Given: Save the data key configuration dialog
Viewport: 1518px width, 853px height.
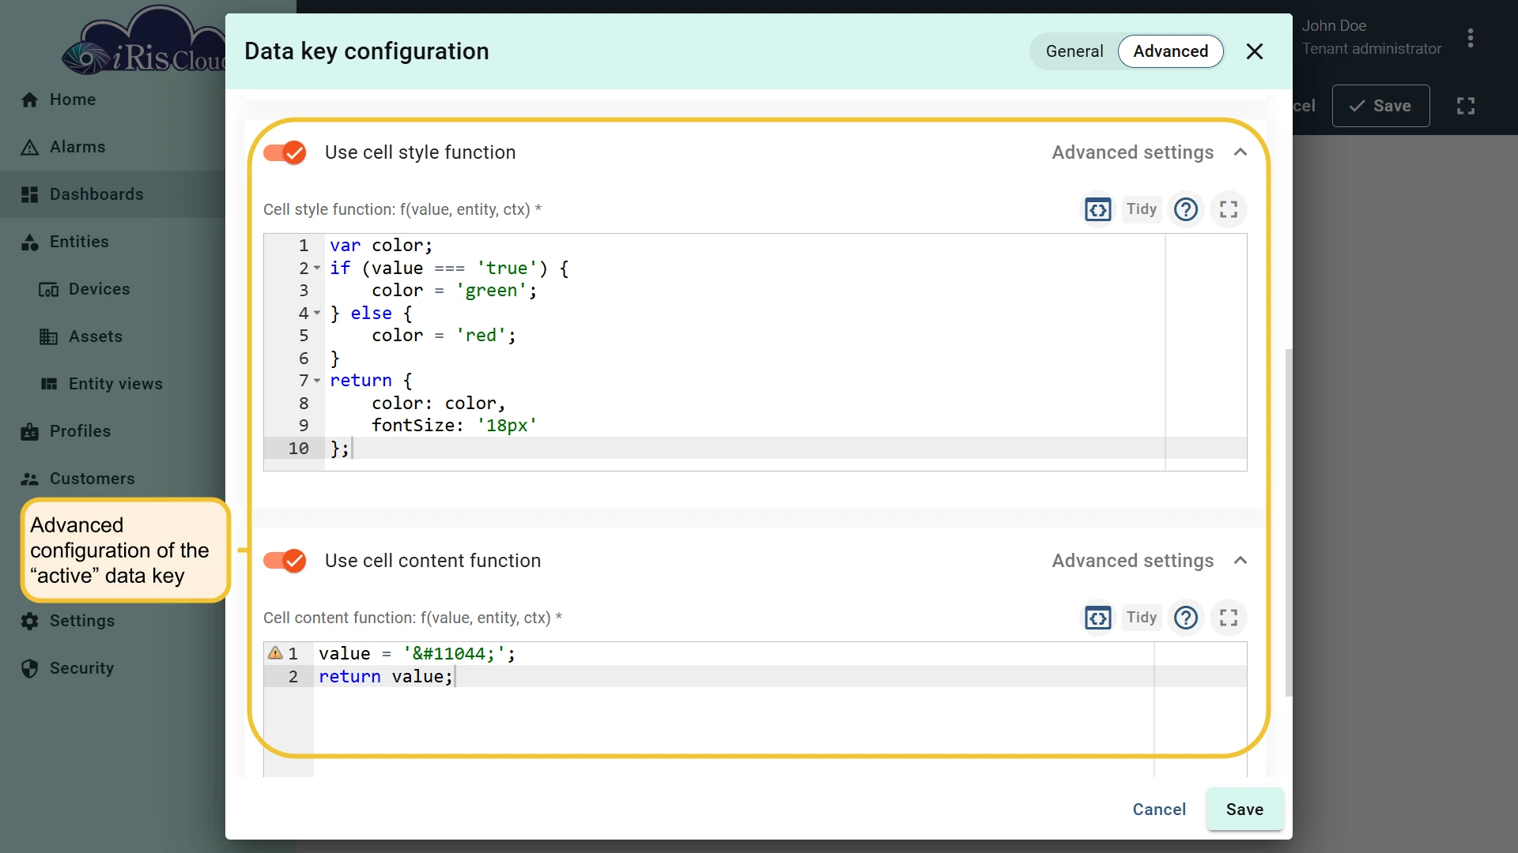Looking at the screenshot, I should (1244, 810).
